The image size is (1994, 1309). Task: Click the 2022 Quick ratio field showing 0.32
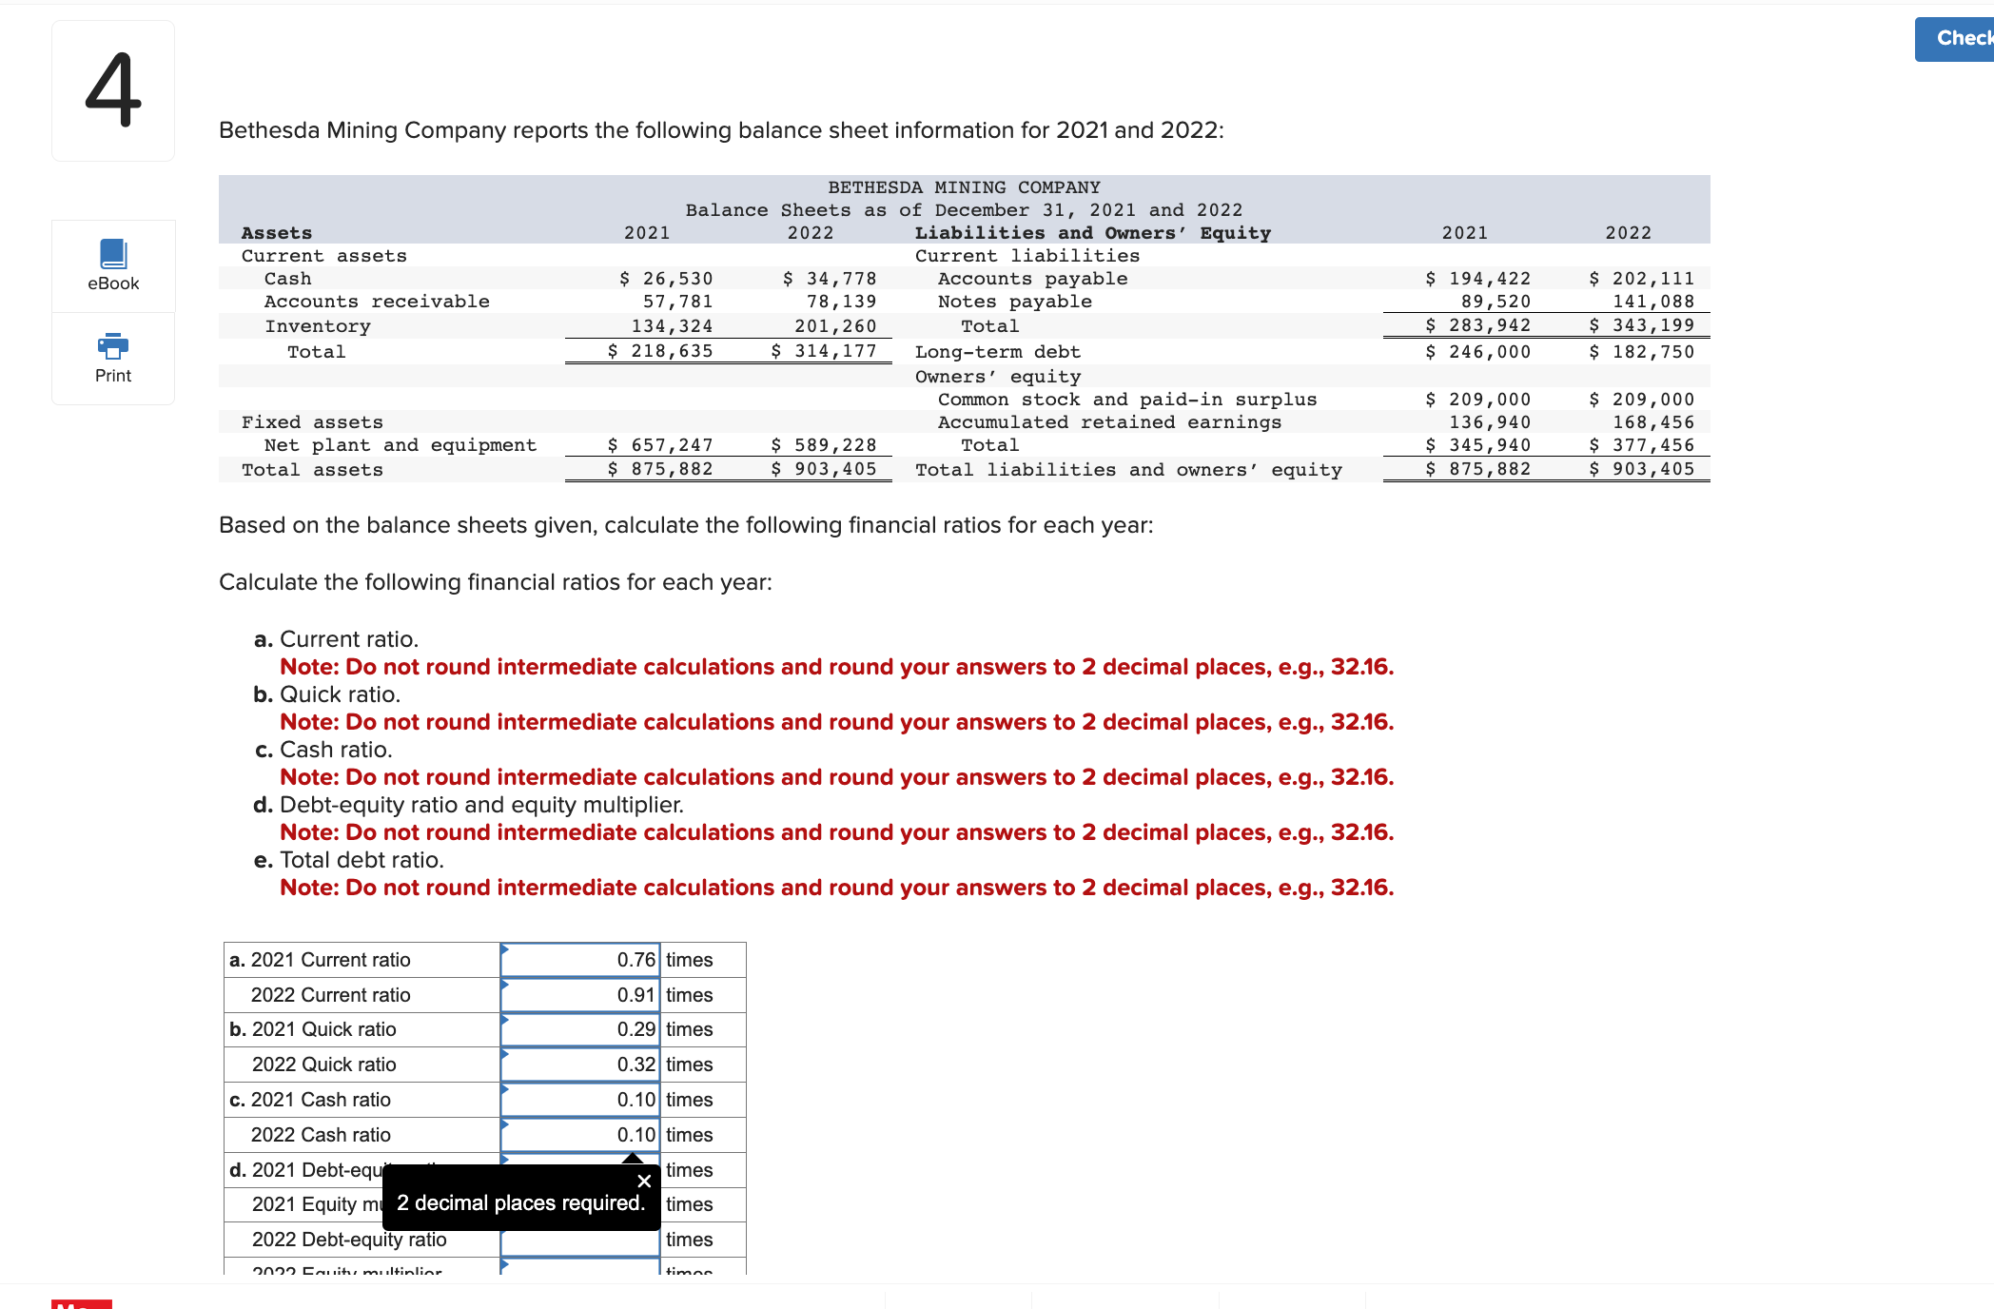(x=578, y=1064)
